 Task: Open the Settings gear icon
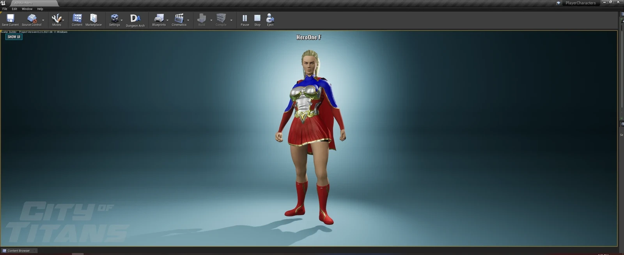point(114,20)
